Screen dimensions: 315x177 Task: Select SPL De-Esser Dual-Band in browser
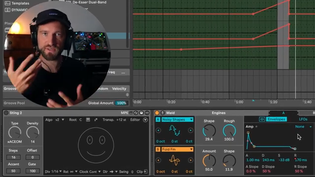[x=86, y=2]
